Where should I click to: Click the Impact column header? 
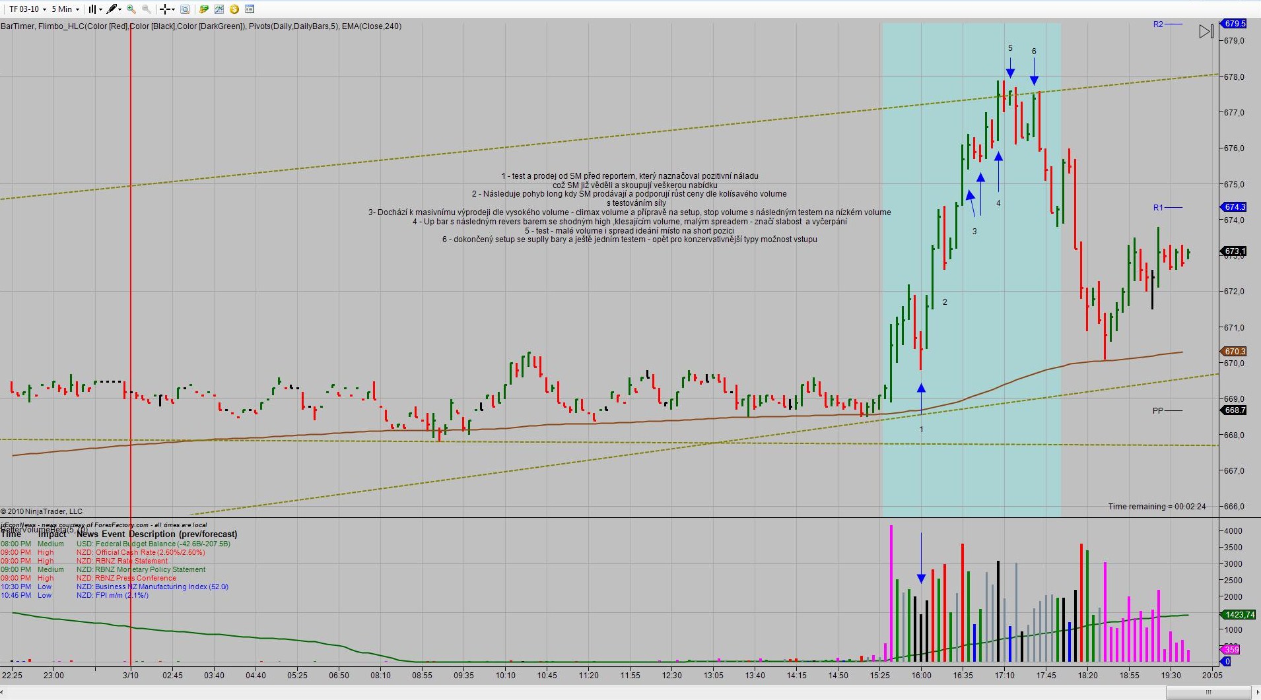(52, 534)
